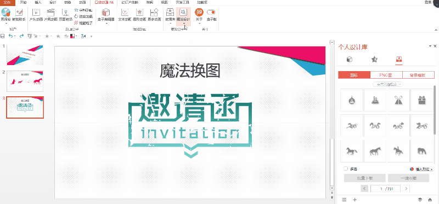
Task: Open the star favorites tab in design library
Action: point(374,59)
